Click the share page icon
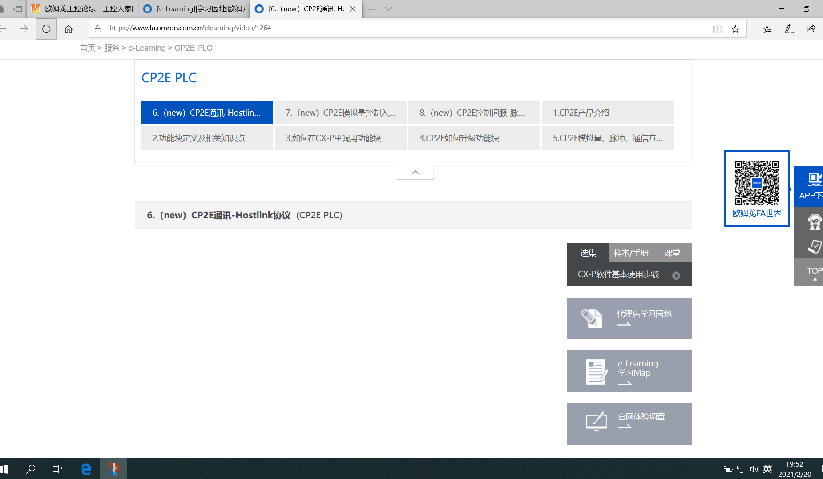 (811, 29)
